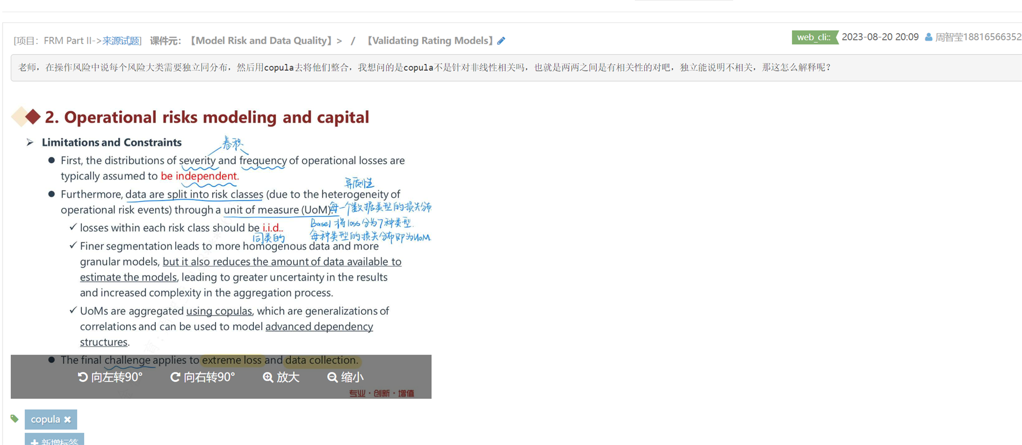Zoom out using the 缩小 magnifier
This screenshot has width=1022, height=445.
click(345, 377)
